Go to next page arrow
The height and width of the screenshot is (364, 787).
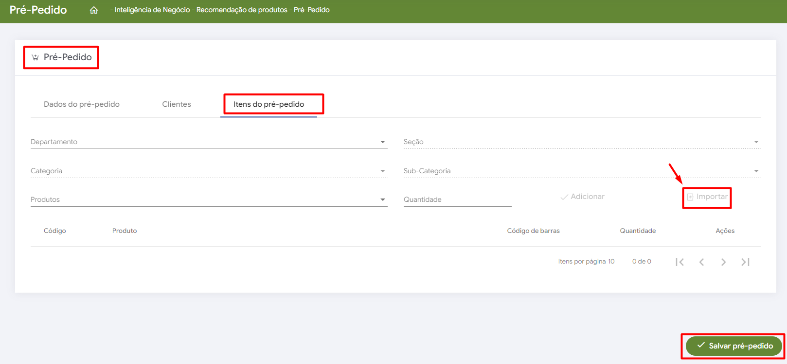pos(723,262)
